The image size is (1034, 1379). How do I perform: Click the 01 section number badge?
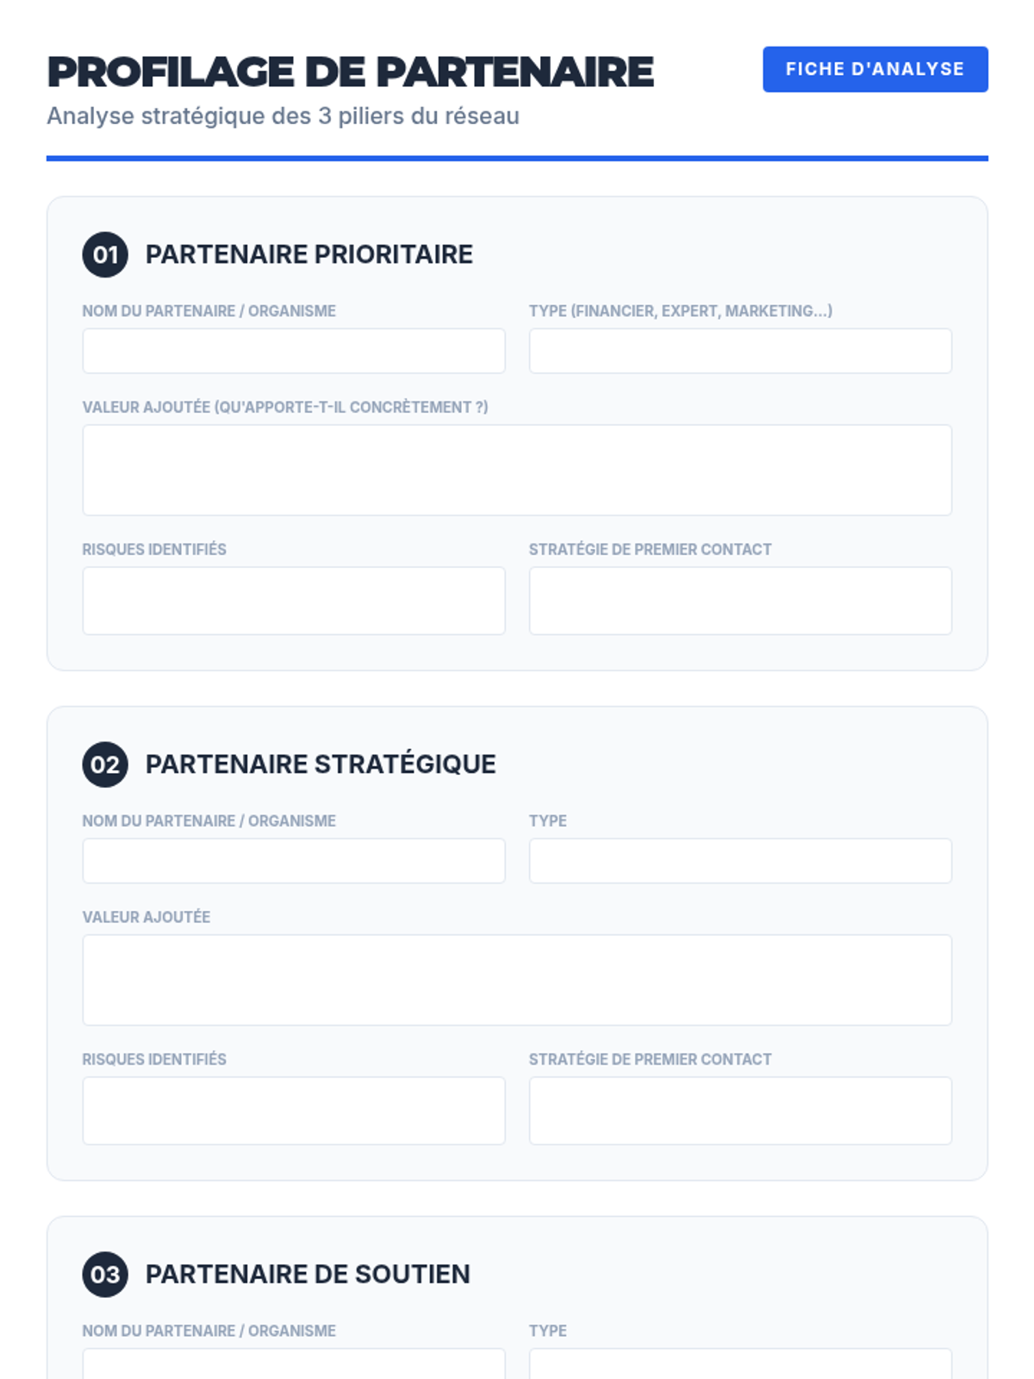(x=105, y=254)
